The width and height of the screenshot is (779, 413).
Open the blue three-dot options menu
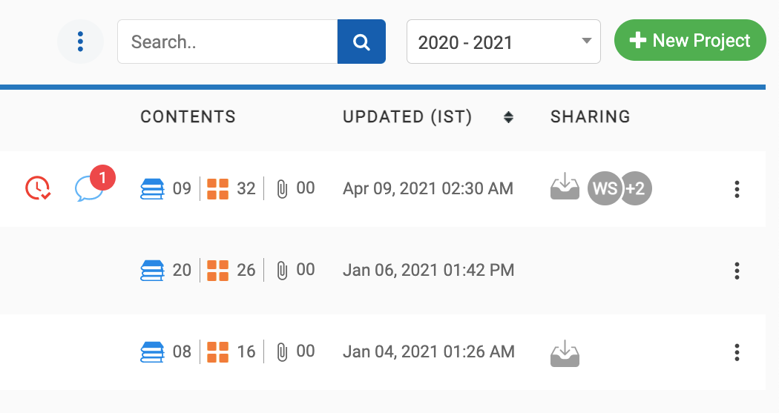[80, 42]
